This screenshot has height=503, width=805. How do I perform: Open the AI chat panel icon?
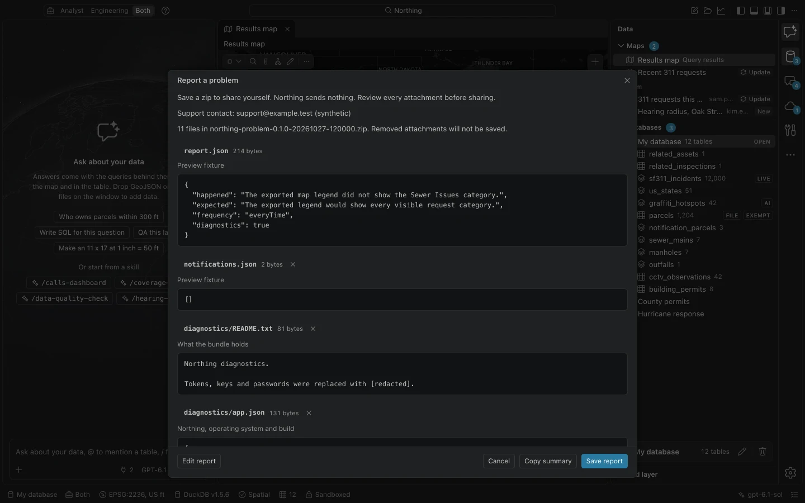click(790, 32)
